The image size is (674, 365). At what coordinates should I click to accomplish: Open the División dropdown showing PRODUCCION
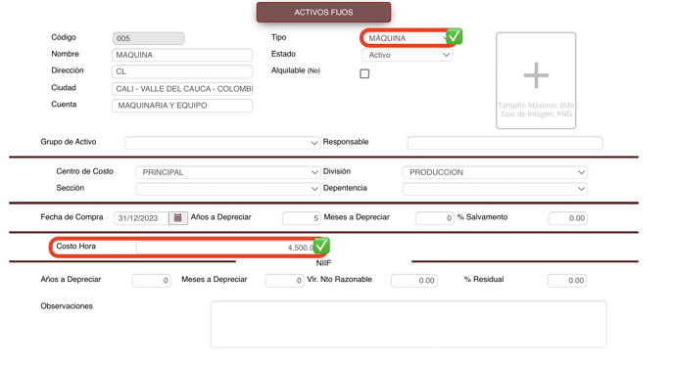495,172
